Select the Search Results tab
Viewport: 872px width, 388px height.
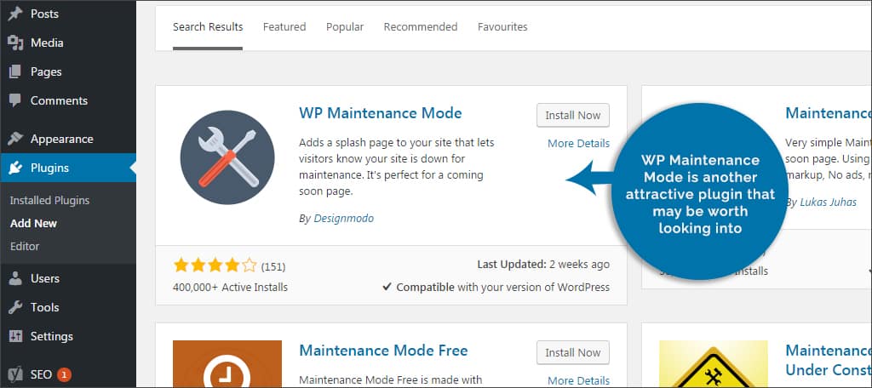(x=208, y=27)
